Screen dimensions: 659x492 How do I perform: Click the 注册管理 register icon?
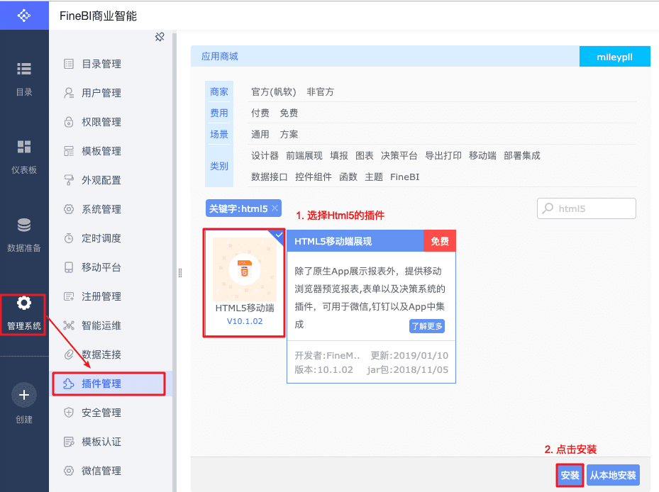(69, 296)
